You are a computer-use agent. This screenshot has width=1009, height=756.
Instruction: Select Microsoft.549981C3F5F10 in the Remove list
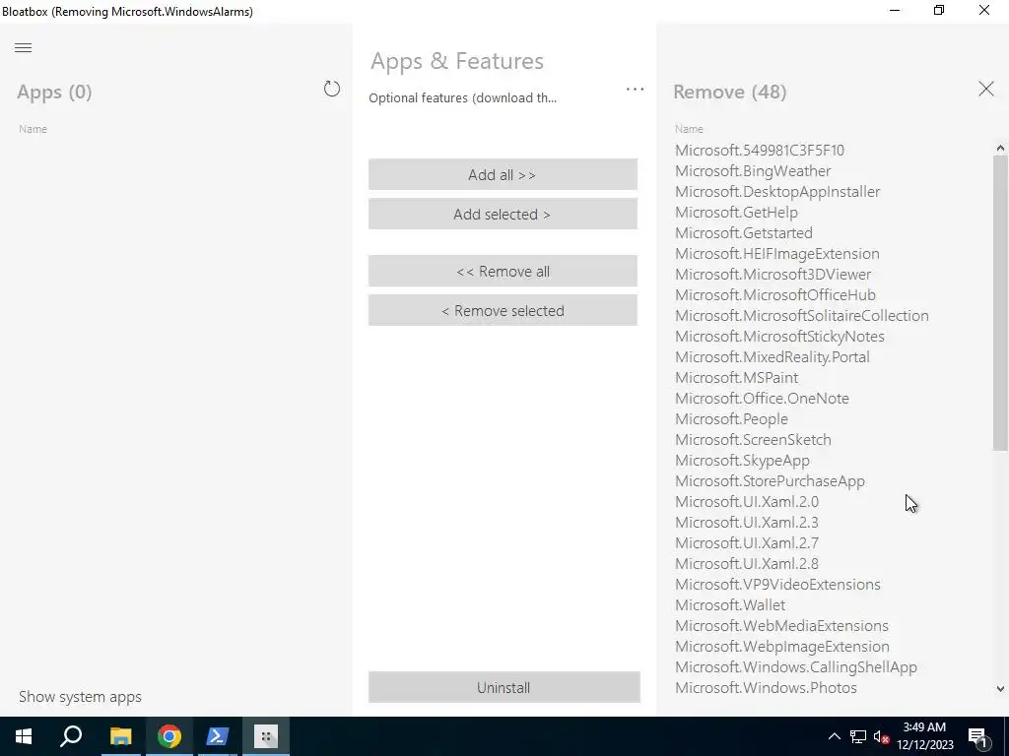coord(760,151)
